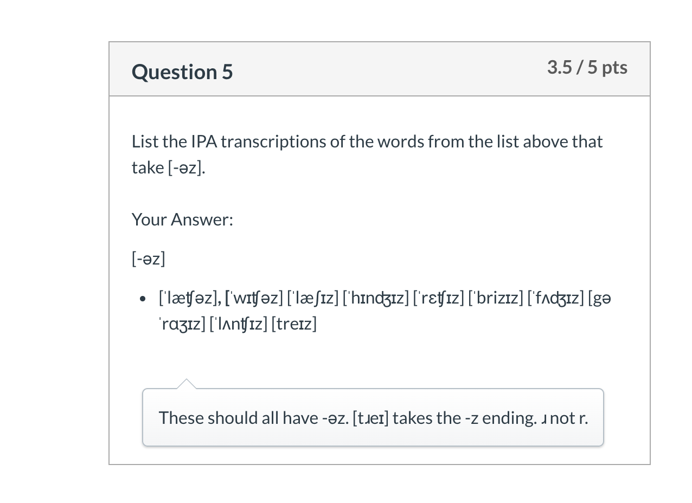Click the 'List the IPA transcriptions' prompt text
692x503 pixels.
(367, 154)
